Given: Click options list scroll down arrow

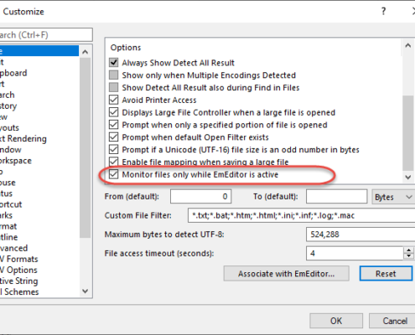Looking at the screenshot, I should pos(407,177).
